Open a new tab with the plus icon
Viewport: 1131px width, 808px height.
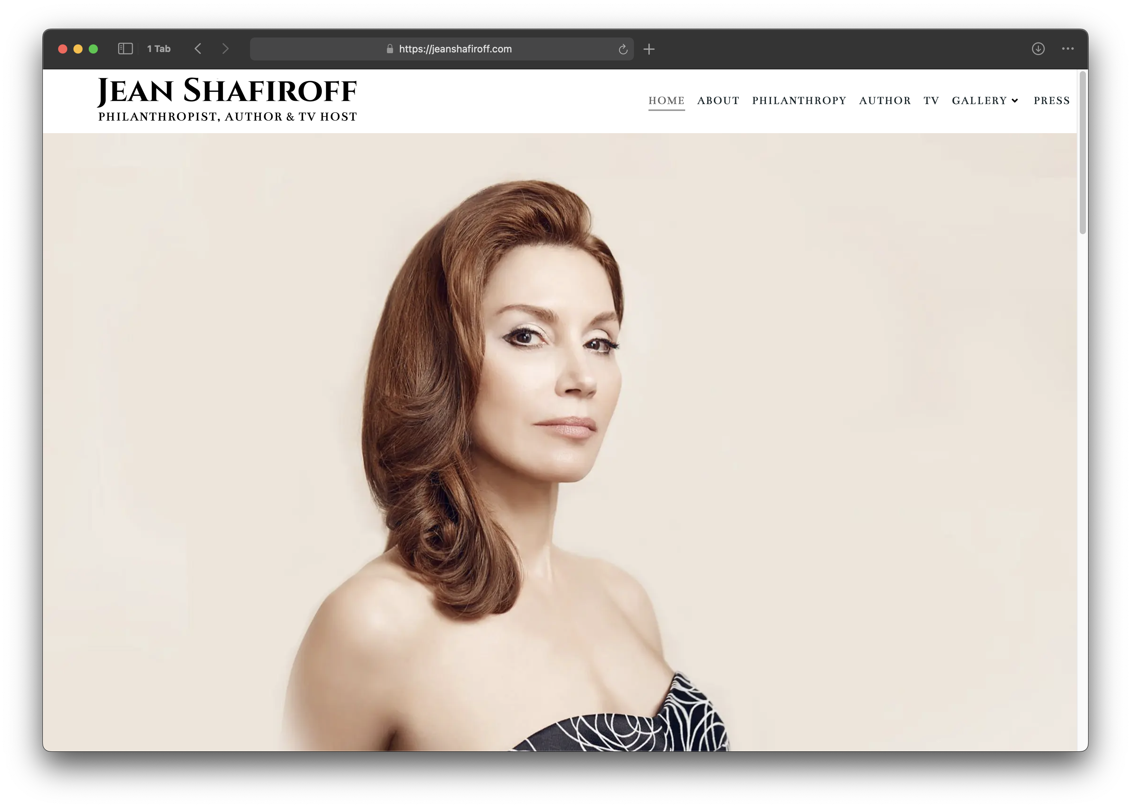(x=649, y=49)
